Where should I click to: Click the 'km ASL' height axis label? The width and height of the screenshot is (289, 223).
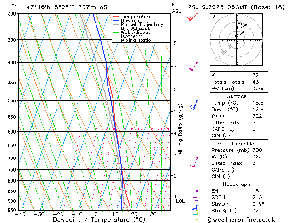pyautogui.click(x=176, y=8)
